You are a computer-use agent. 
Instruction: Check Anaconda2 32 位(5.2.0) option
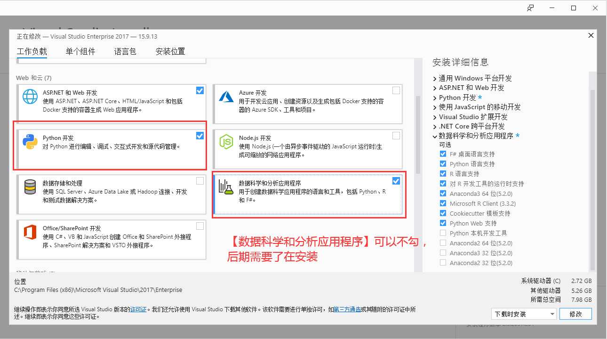[443, 263]
